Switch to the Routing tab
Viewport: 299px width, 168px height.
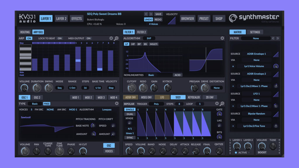coord(25,32)
